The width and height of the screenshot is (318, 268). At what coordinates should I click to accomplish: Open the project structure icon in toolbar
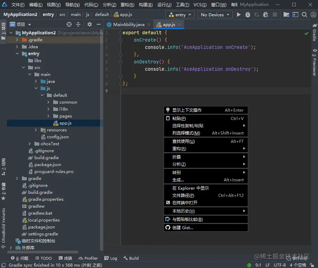[x=286, y=15]
